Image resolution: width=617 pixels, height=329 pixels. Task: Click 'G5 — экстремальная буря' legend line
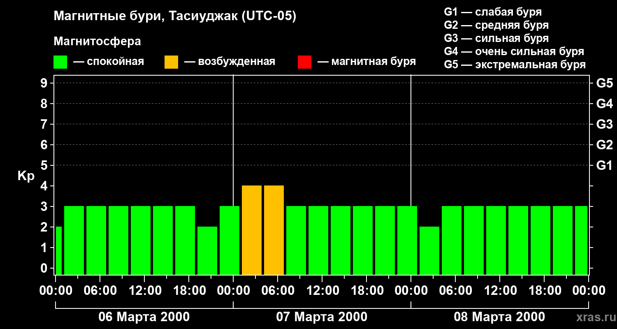pos(515,65)
